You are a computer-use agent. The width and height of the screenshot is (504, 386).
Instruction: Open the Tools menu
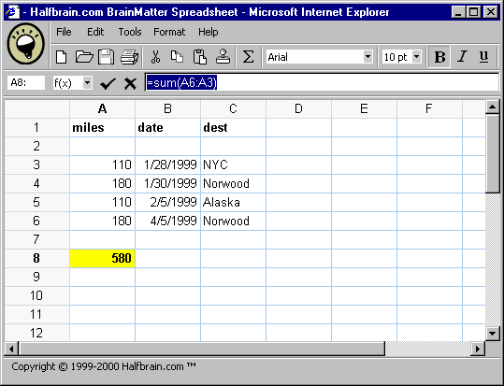point(130,32)
